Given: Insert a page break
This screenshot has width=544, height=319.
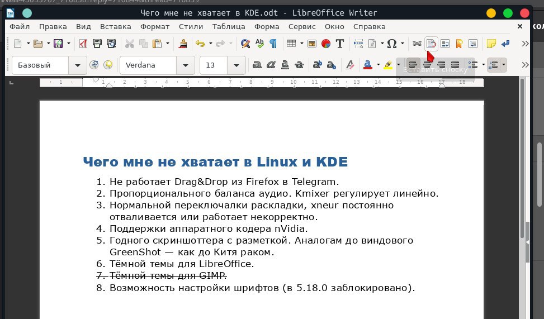Looking at the screenshot, I should point(358,44).
